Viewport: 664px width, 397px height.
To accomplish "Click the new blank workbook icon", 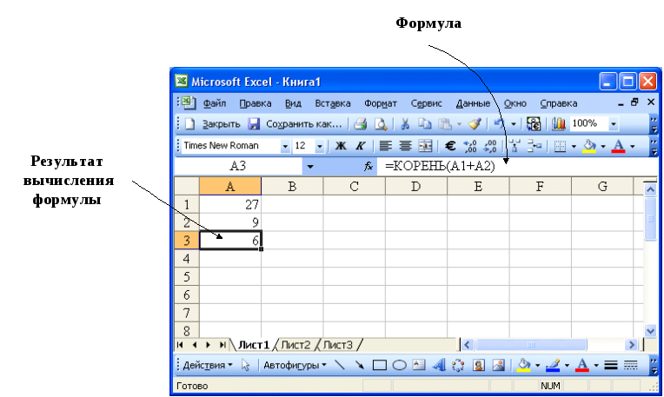I will (x=190, y=124).
